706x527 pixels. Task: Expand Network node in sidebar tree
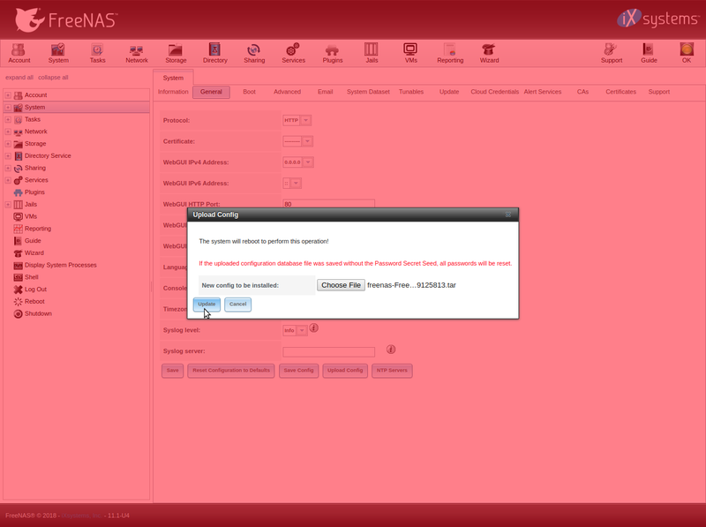8,132
